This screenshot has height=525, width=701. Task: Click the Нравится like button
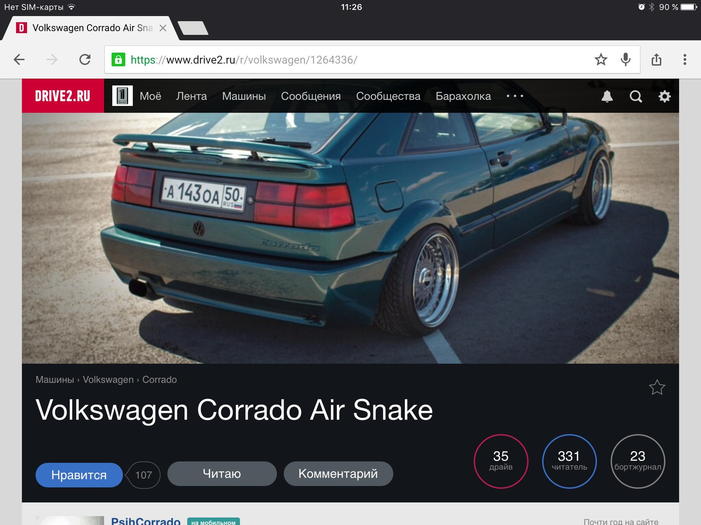coord(79,475)
